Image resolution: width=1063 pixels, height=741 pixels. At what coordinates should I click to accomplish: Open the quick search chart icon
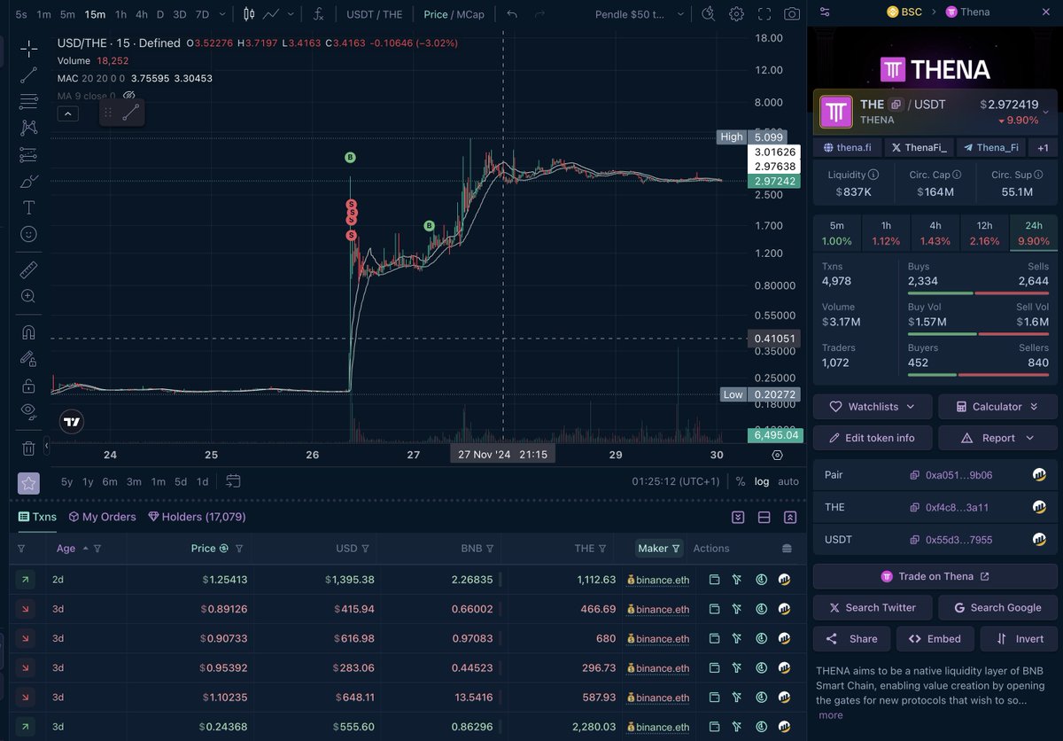pos(708,14)
